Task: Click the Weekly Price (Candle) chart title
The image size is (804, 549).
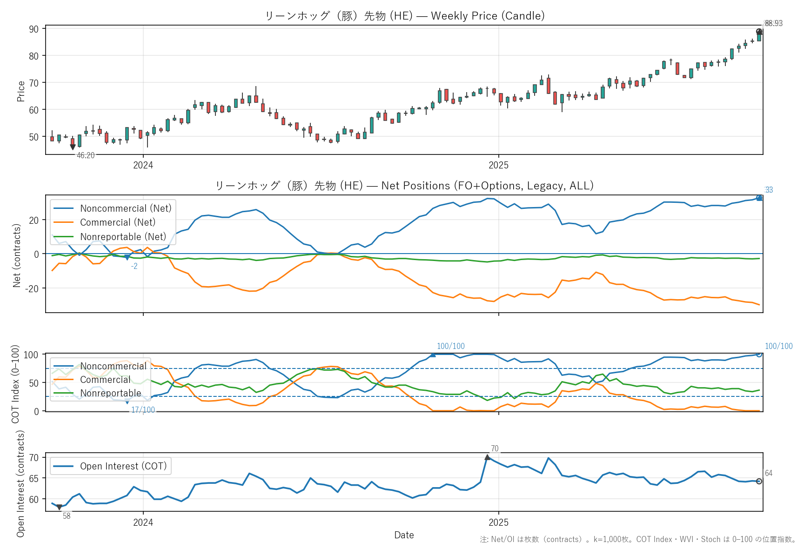Action: click(404, 16)
